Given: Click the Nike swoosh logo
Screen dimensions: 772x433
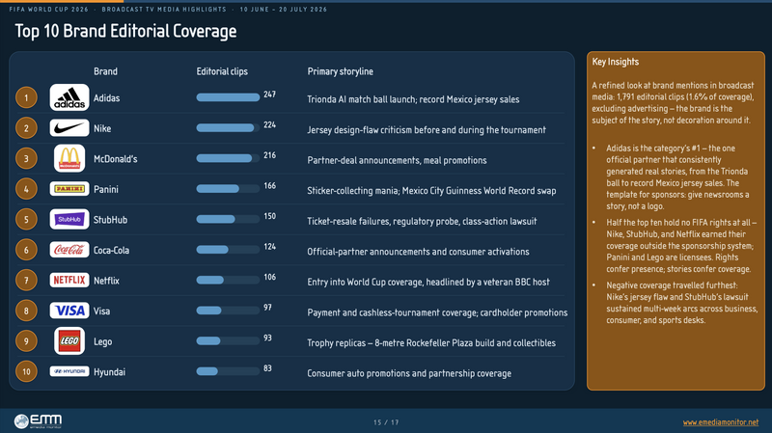Looking at the screenshot, I should pos(69,128).
